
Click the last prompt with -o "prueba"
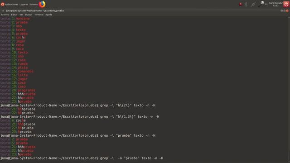[82, 158]
